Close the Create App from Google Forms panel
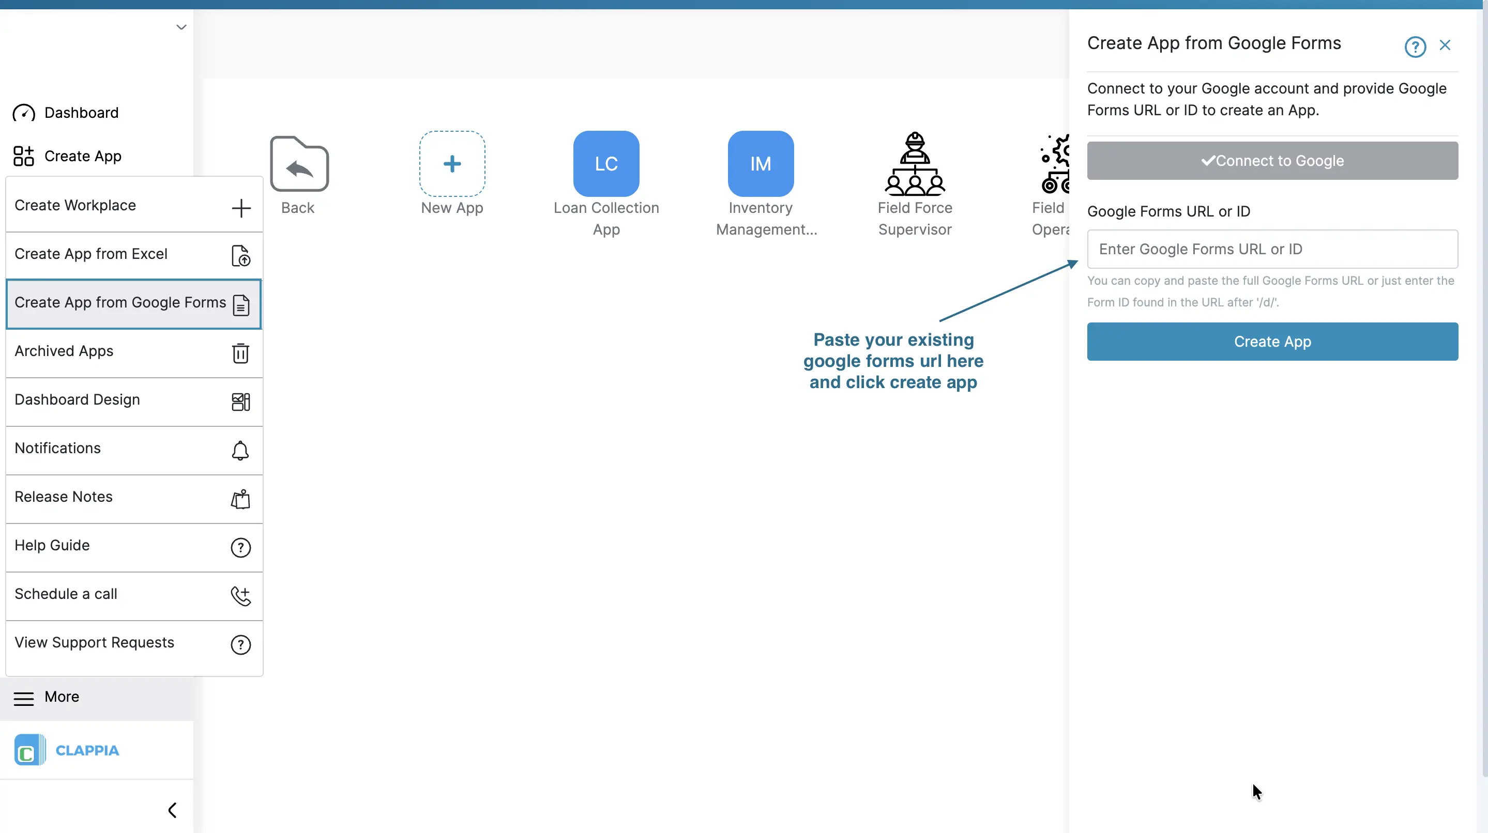 (x=1445, y=45)
